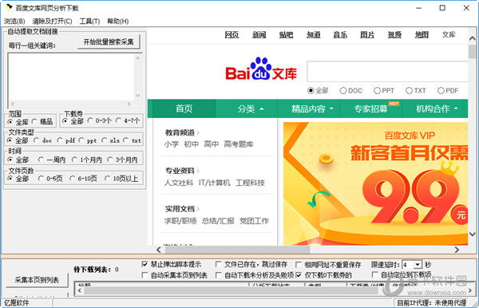Select 1个月内 time filter
The width and height of the screenshot is (479, 308).
point(74,160)
